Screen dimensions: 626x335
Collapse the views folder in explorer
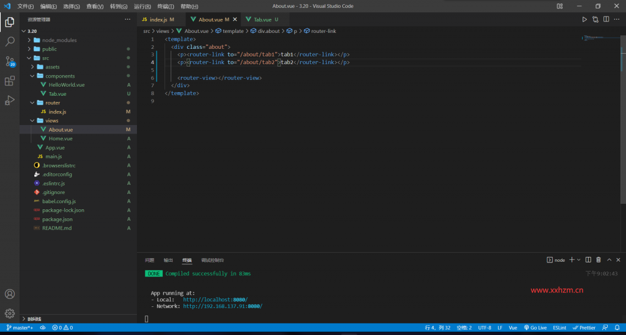(52, 121)
